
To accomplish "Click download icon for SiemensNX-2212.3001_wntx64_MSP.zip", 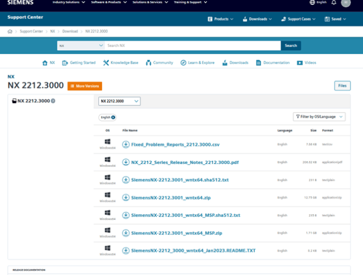I will click(x=126, y=233).
